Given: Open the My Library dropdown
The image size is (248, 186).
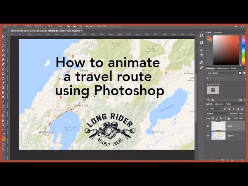Looking at the screenshot, I should pos(221,73).
